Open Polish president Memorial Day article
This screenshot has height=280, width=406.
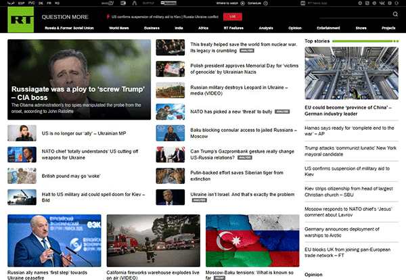point(244,69)
